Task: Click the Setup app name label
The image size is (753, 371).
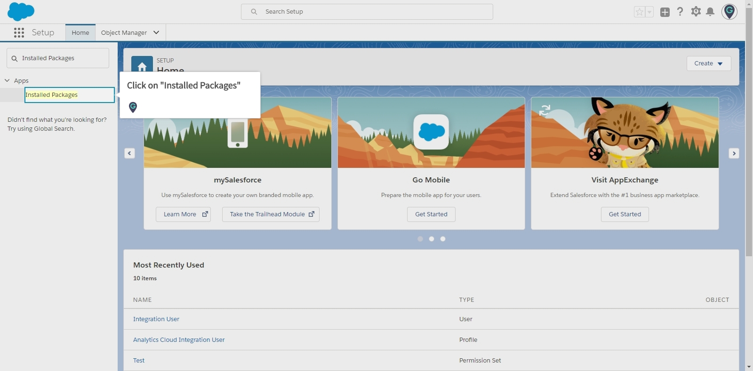Action: tap(43, 32)
